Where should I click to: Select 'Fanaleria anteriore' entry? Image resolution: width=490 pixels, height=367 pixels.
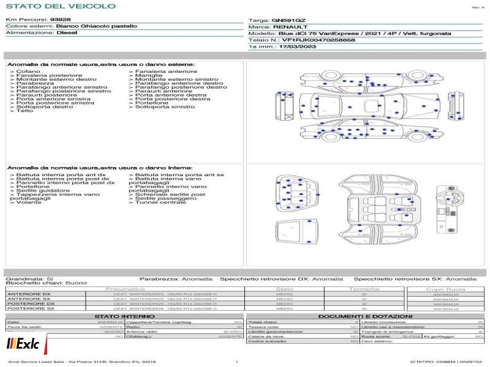pos(166,72)
